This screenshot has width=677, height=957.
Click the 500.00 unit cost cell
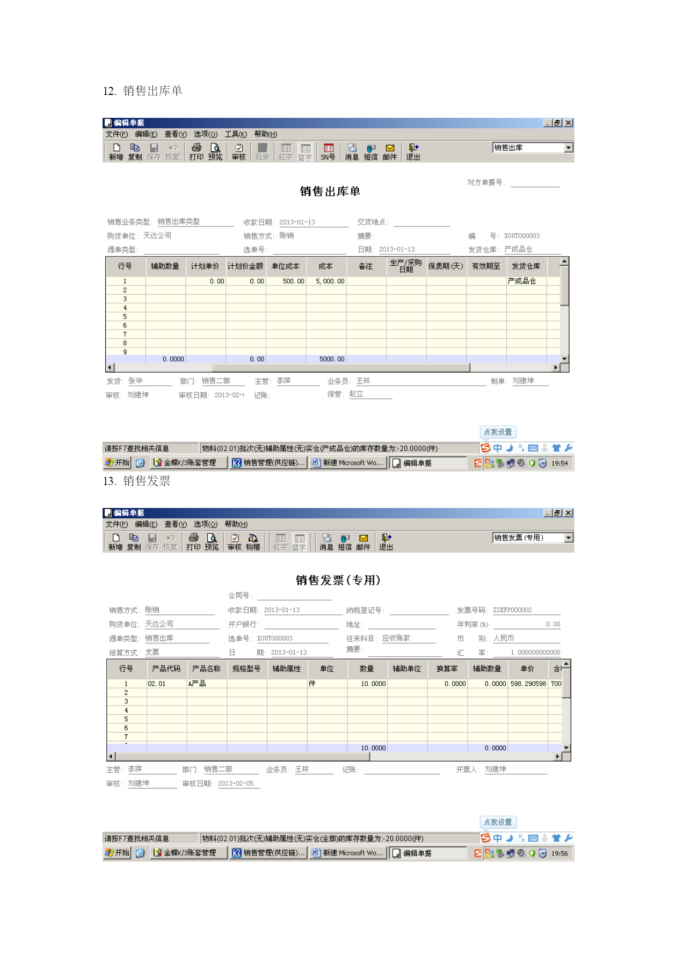coord(286,281)
